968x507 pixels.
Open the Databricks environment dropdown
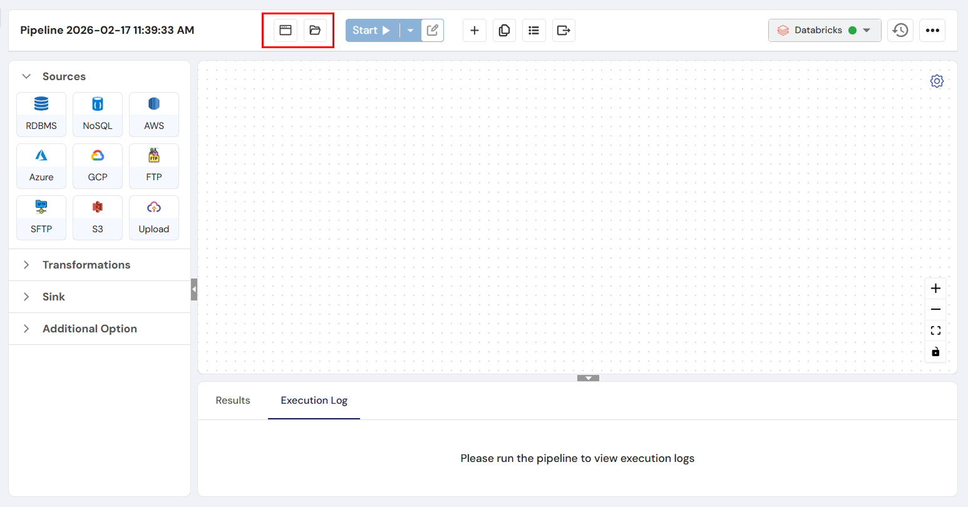(824, 30)
